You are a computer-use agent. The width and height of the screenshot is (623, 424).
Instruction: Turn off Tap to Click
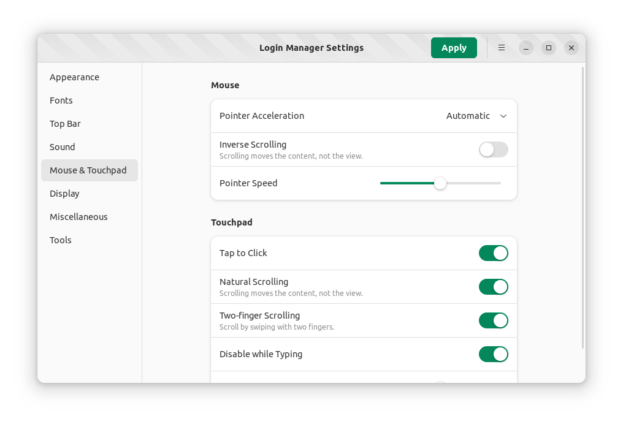(493, 253)
